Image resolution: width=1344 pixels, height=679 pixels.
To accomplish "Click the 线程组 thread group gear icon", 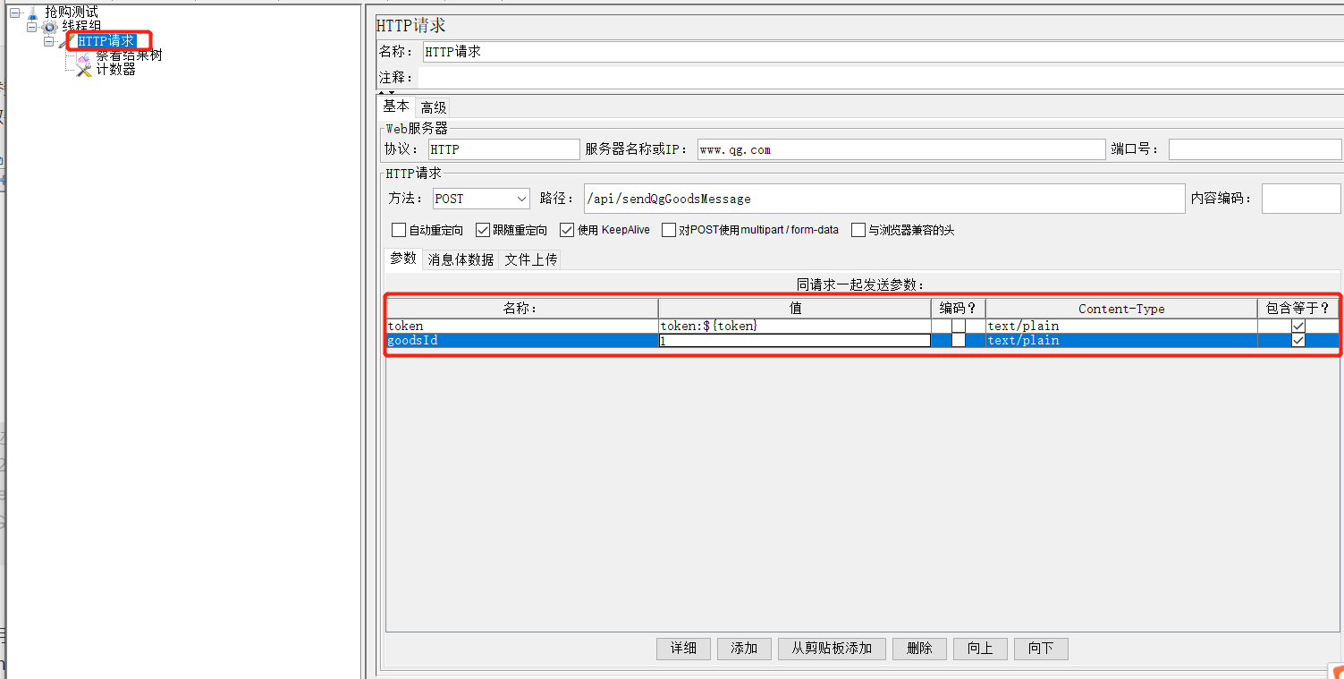I will click(47, 28).
